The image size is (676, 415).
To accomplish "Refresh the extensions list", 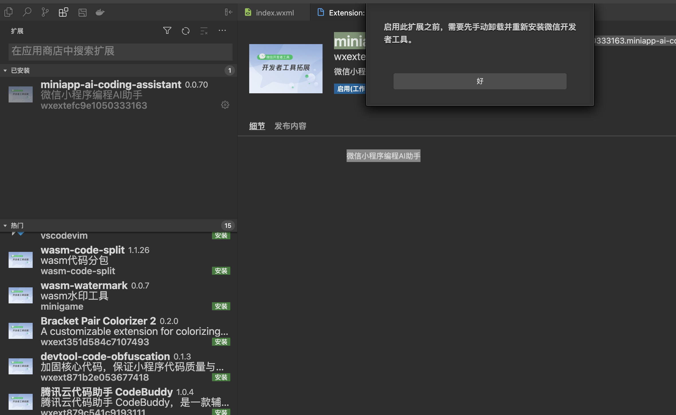I will coord(186,31).
